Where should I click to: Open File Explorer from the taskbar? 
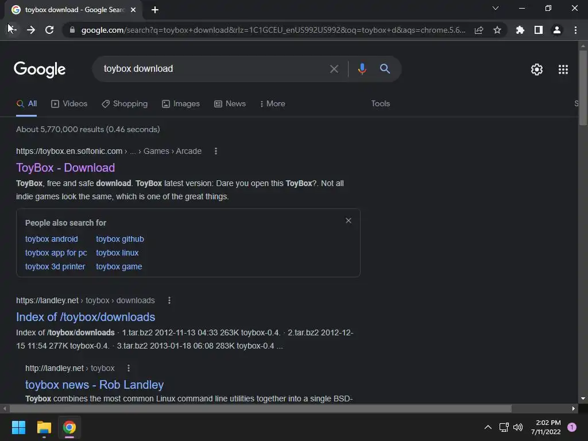click(x=44, y=427)
